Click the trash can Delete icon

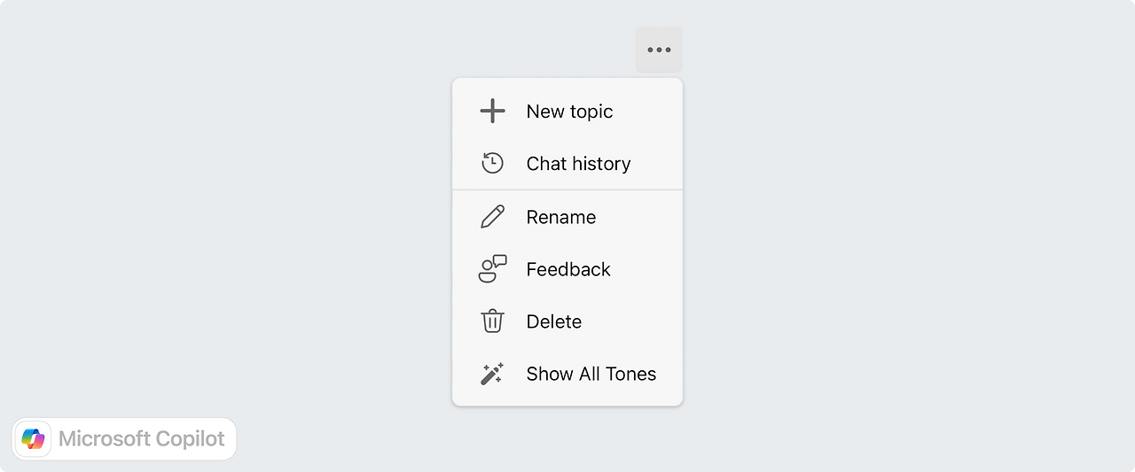tap(492, 321)
